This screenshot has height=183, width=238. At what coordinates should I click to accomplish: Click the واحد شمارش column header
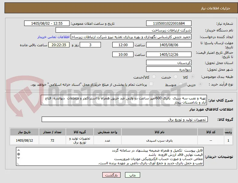tap(108, 132)
